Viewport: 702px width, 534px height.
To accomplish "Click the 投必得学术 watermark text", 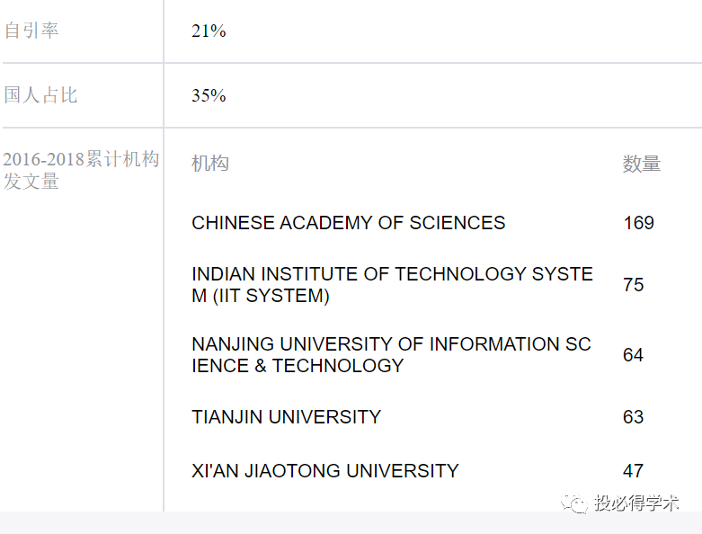I will [x=636, y=503].
